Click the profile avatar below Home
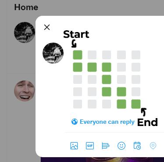This screenshot has width=164, height=162. click(x=25, y=32)
